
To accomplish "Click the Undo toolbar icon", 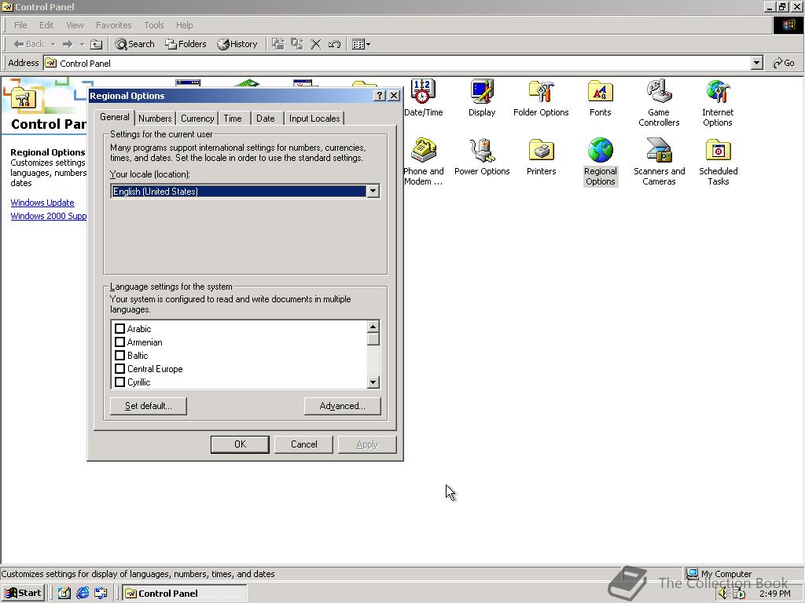I will point(334,44).
